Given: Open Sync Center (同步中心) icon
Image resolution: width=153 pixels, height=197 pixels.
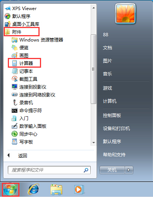Looking at the screenshot, I should click(15, 134).
